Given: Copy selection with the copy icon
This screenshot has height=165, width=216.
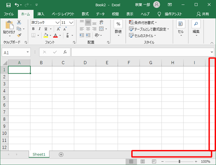Looking at the screenshot, I should (x=19, y=29).
